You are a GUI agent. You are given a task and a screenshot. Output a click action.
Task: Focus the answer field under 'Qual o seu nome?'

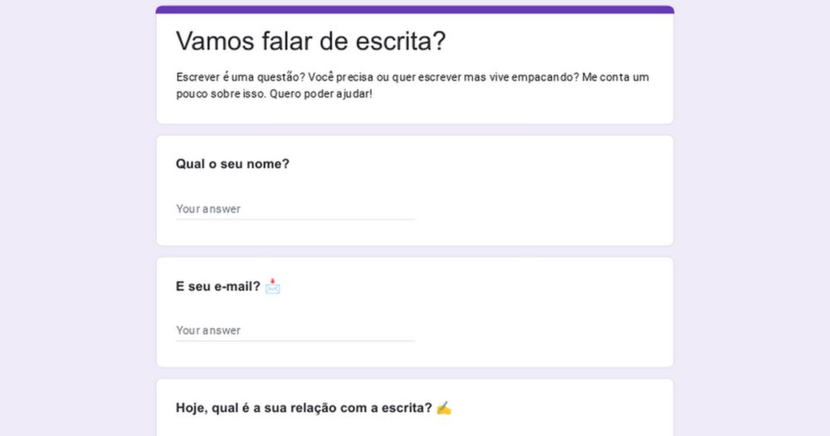pos(295,208)
